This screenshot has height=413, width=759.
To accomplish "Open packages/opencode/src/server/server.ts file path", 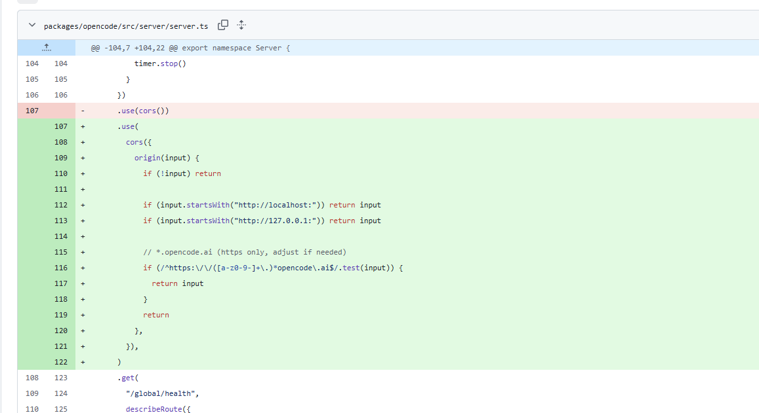I will pos(126,26).
